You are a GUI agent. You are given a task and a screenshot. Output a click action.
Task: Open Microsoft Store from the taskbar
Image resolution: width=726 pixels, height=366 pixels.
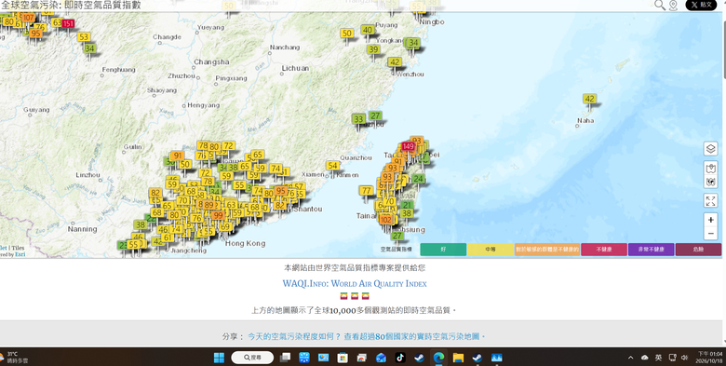coord(343,358)
